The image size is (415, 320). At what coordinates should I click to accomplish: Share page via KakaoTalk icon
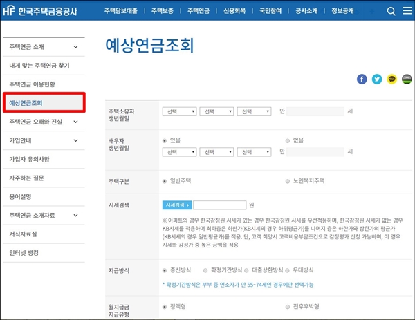click(x=392, y=79)
